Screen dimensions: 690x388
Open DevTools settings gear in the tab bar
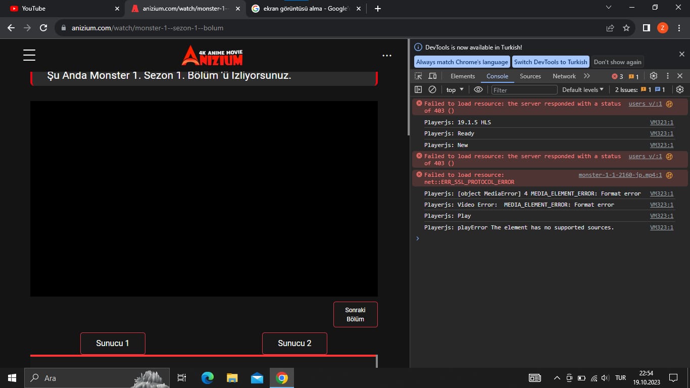[x=654, y=76]
